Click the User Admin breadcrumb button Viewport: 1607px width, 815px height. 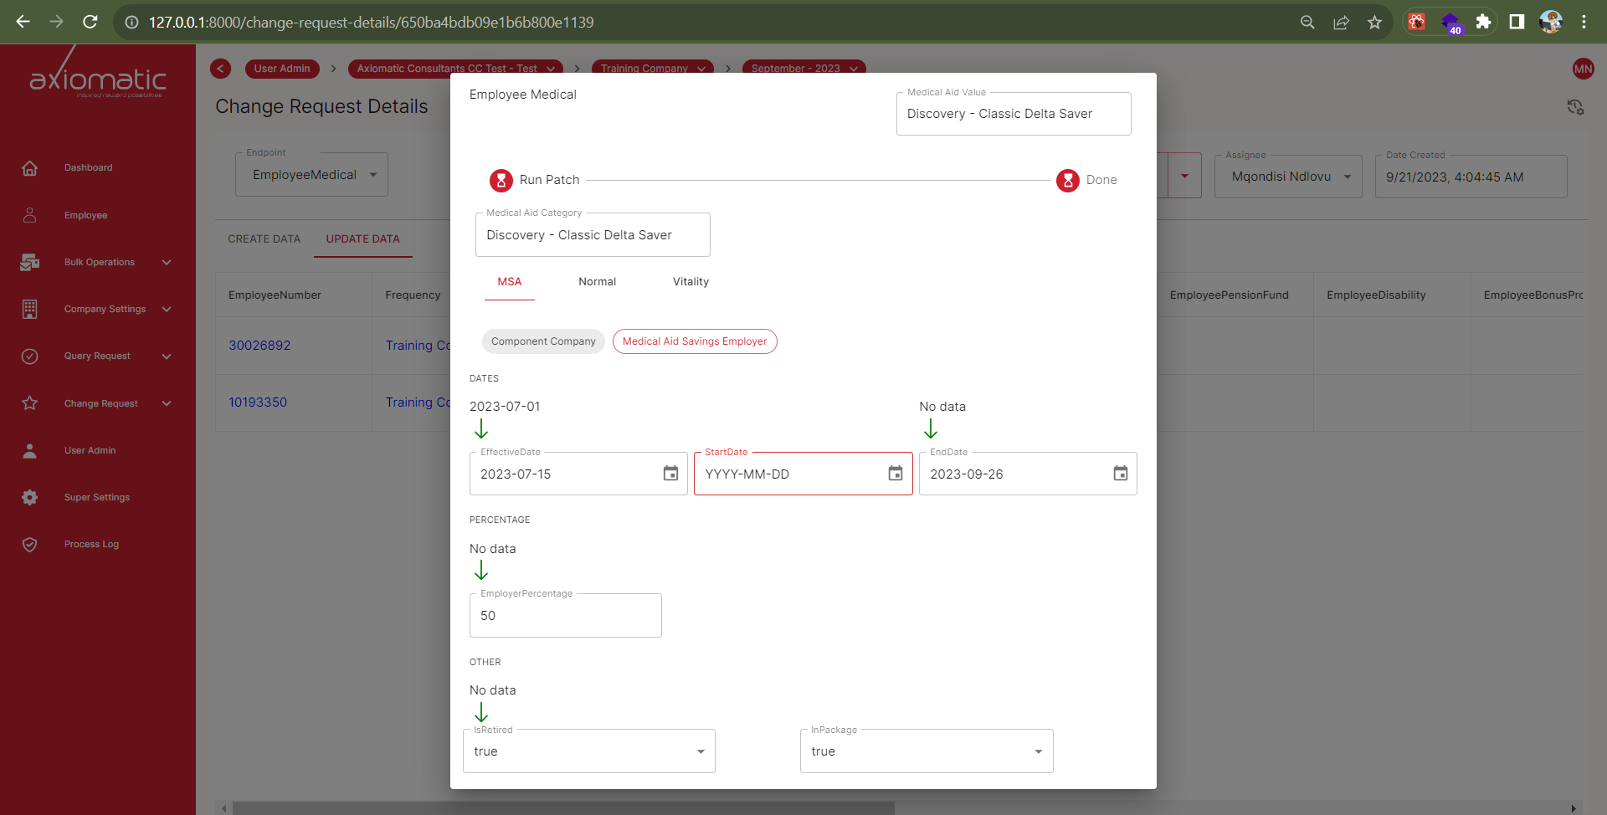pos(281,69)
